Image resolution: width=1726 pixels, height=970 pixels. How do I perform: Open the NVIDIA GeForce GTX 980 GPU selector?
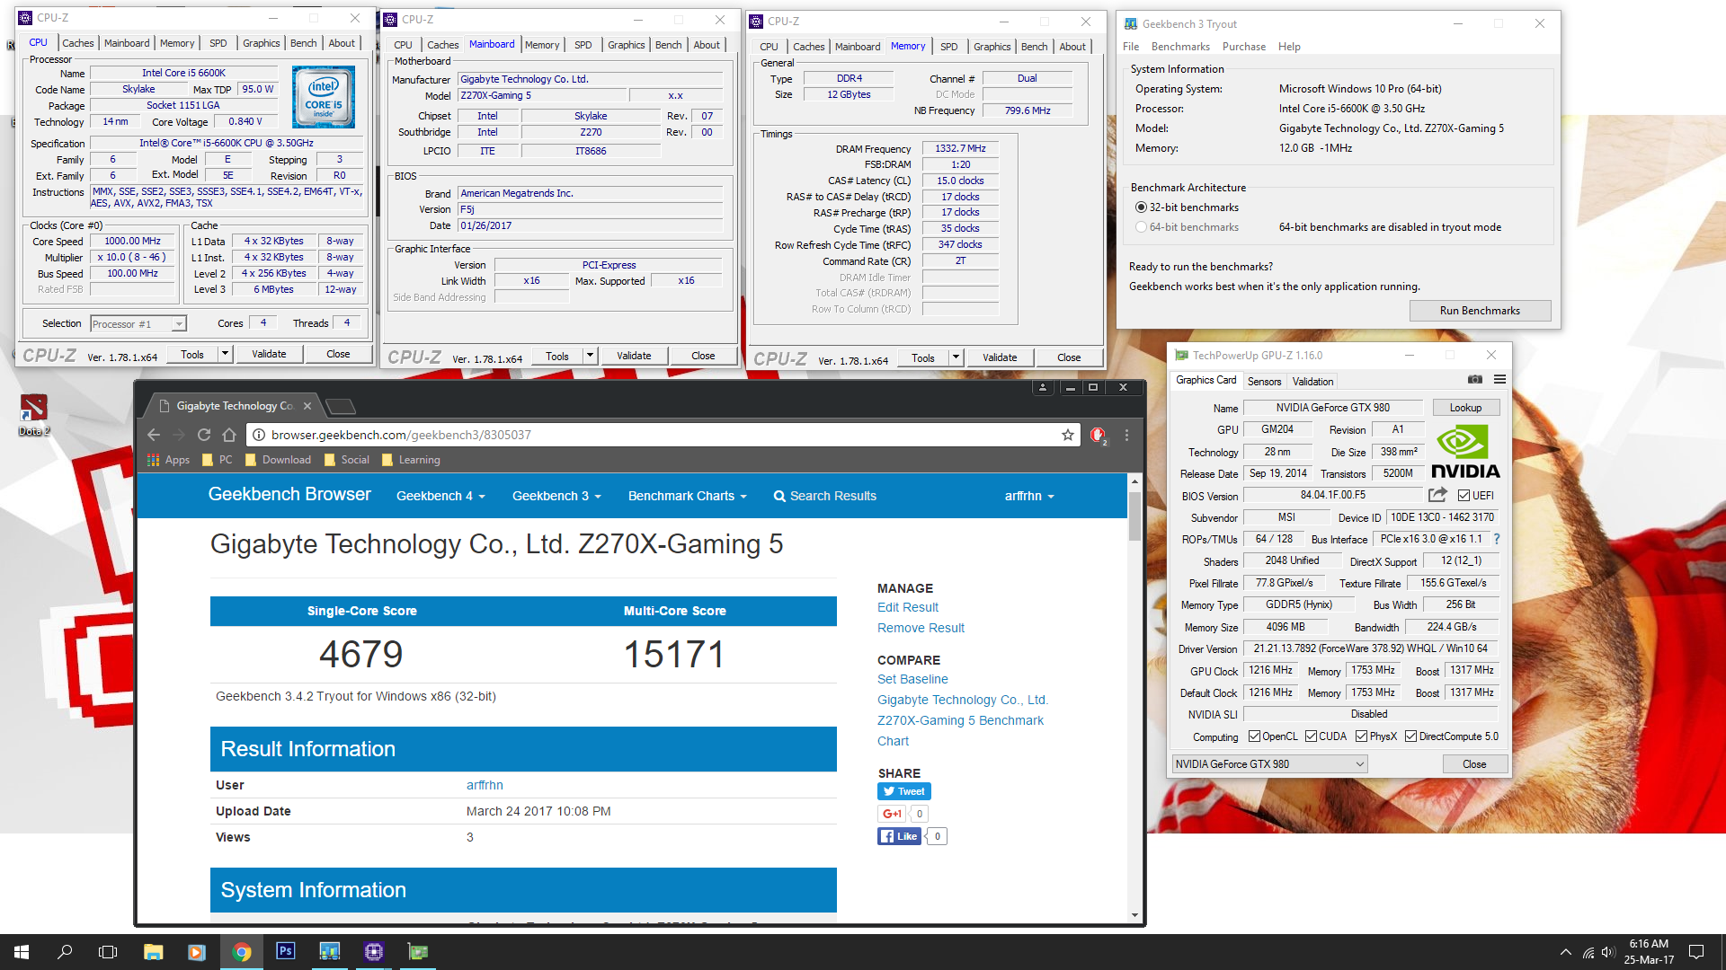tap(1269, 764)
